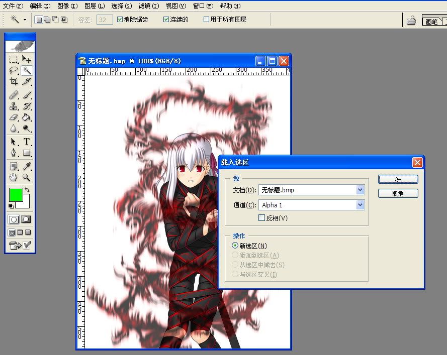
Task: Open the 滤镜(T) menu
Action: pyautogui.click(x=148, y=6)
